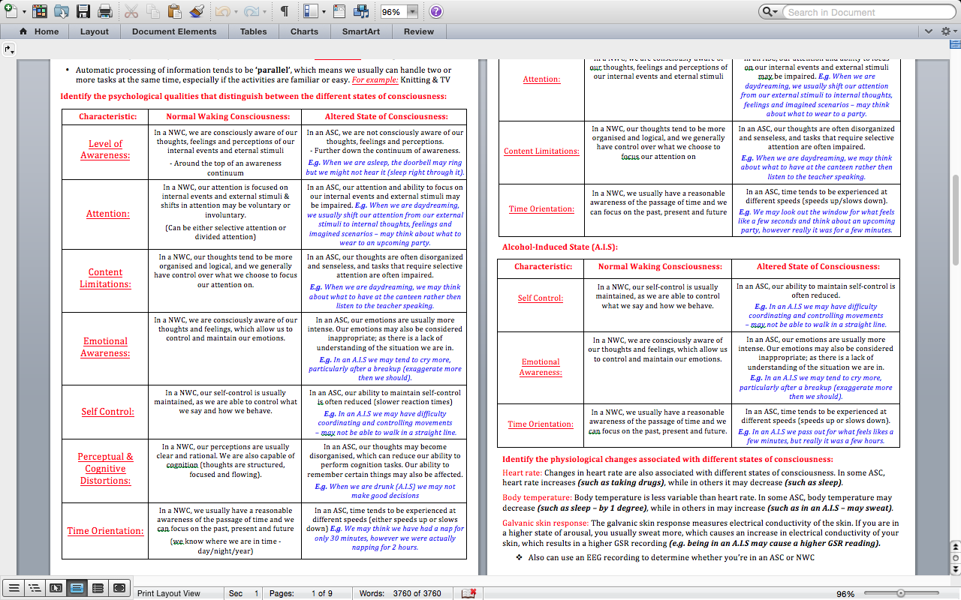Select the Print Layout view button
This screenshot has height=600, width=961.
[x=77, y=588]
